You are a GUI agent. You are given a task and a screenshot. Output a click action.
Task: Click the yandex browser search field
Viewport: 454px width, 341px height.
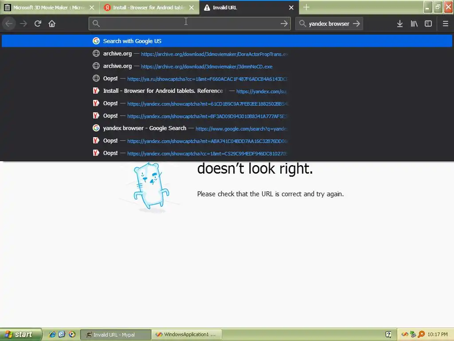(329, 24)
